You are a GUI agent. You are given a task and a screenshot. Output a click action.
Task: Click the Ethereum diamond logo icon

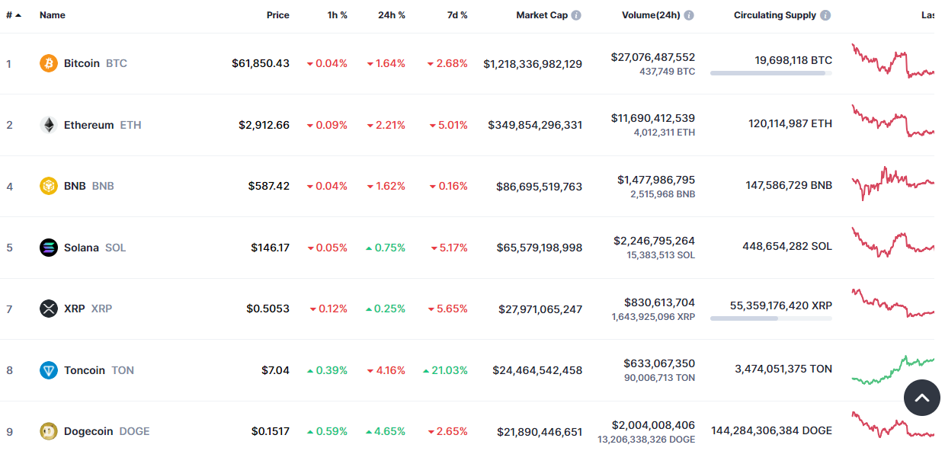pyautogui.click(x=49, y=125)
